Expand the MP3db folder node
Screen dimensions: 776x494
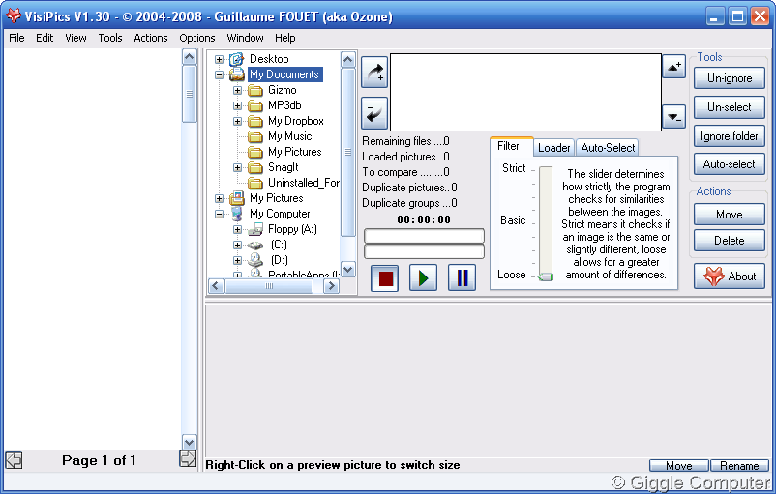[238, 105]
